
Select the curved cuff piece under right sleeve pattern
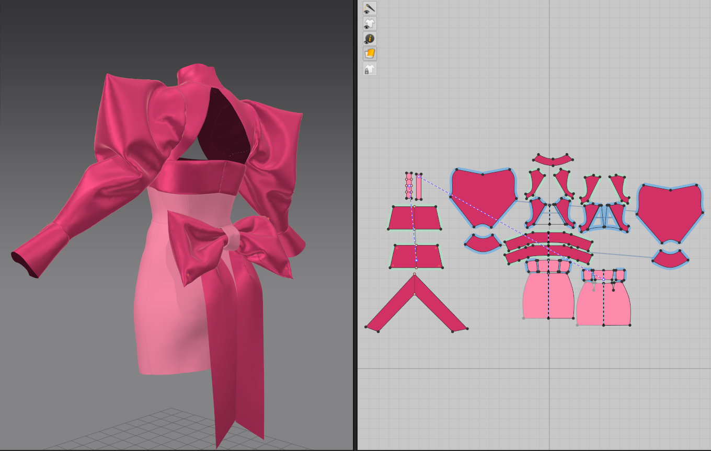point(670,259)
